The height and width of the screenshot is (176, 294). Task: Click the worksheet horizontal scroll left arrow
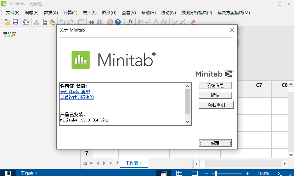tap(196, 164)
